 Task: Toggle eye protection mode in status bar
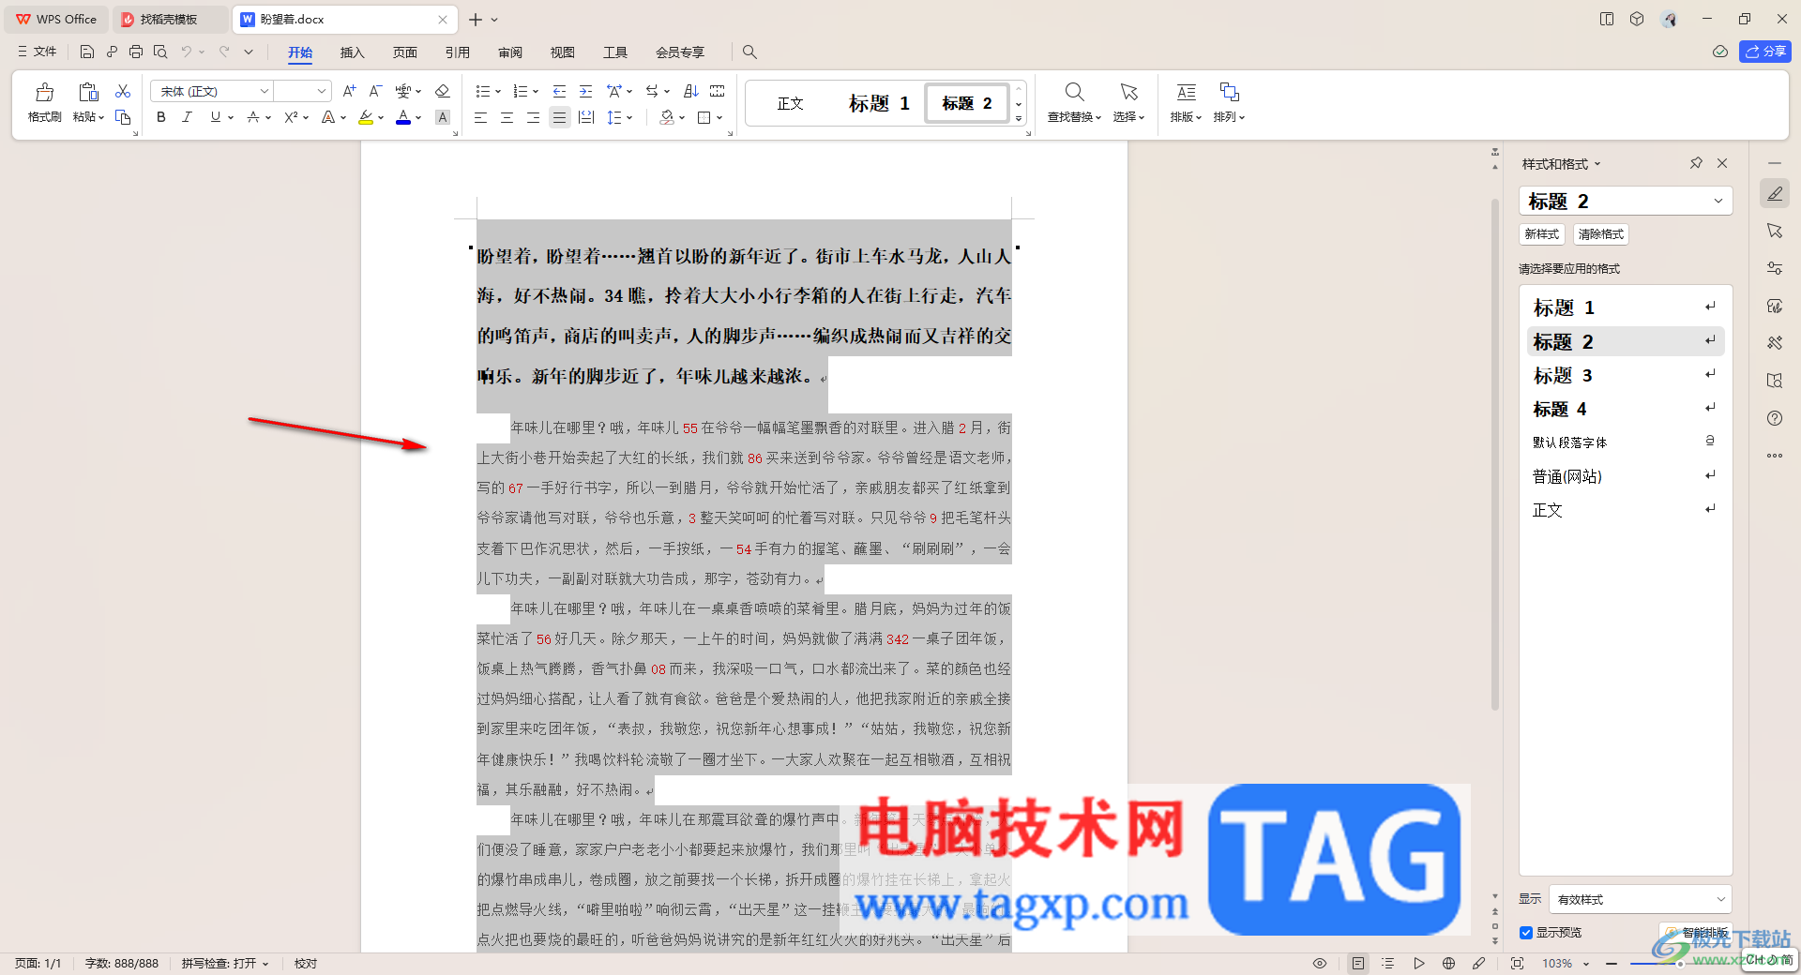coord(1320,963)
